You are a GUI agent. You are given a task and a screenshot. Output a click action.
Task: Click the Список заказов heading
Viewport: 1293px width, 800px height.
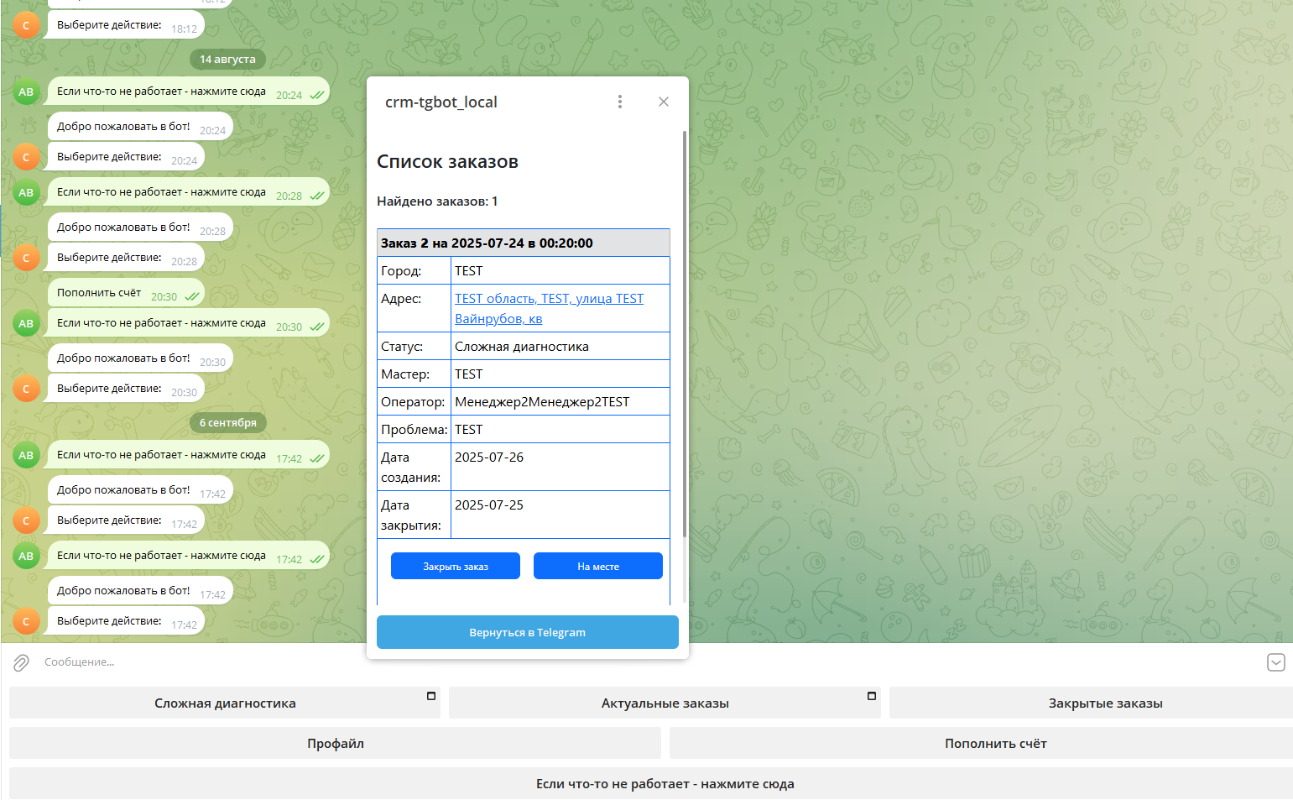(447, 161)
